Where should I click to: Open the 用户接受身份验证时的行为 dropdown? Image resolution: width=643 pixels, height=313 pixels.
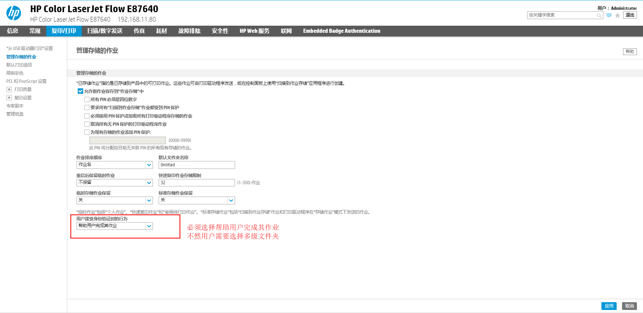click(x=115, y=226)
